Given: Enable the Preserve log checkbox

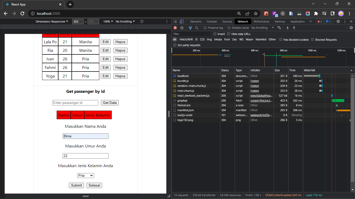Looking at the screenshot, I should tap(205, 28).
